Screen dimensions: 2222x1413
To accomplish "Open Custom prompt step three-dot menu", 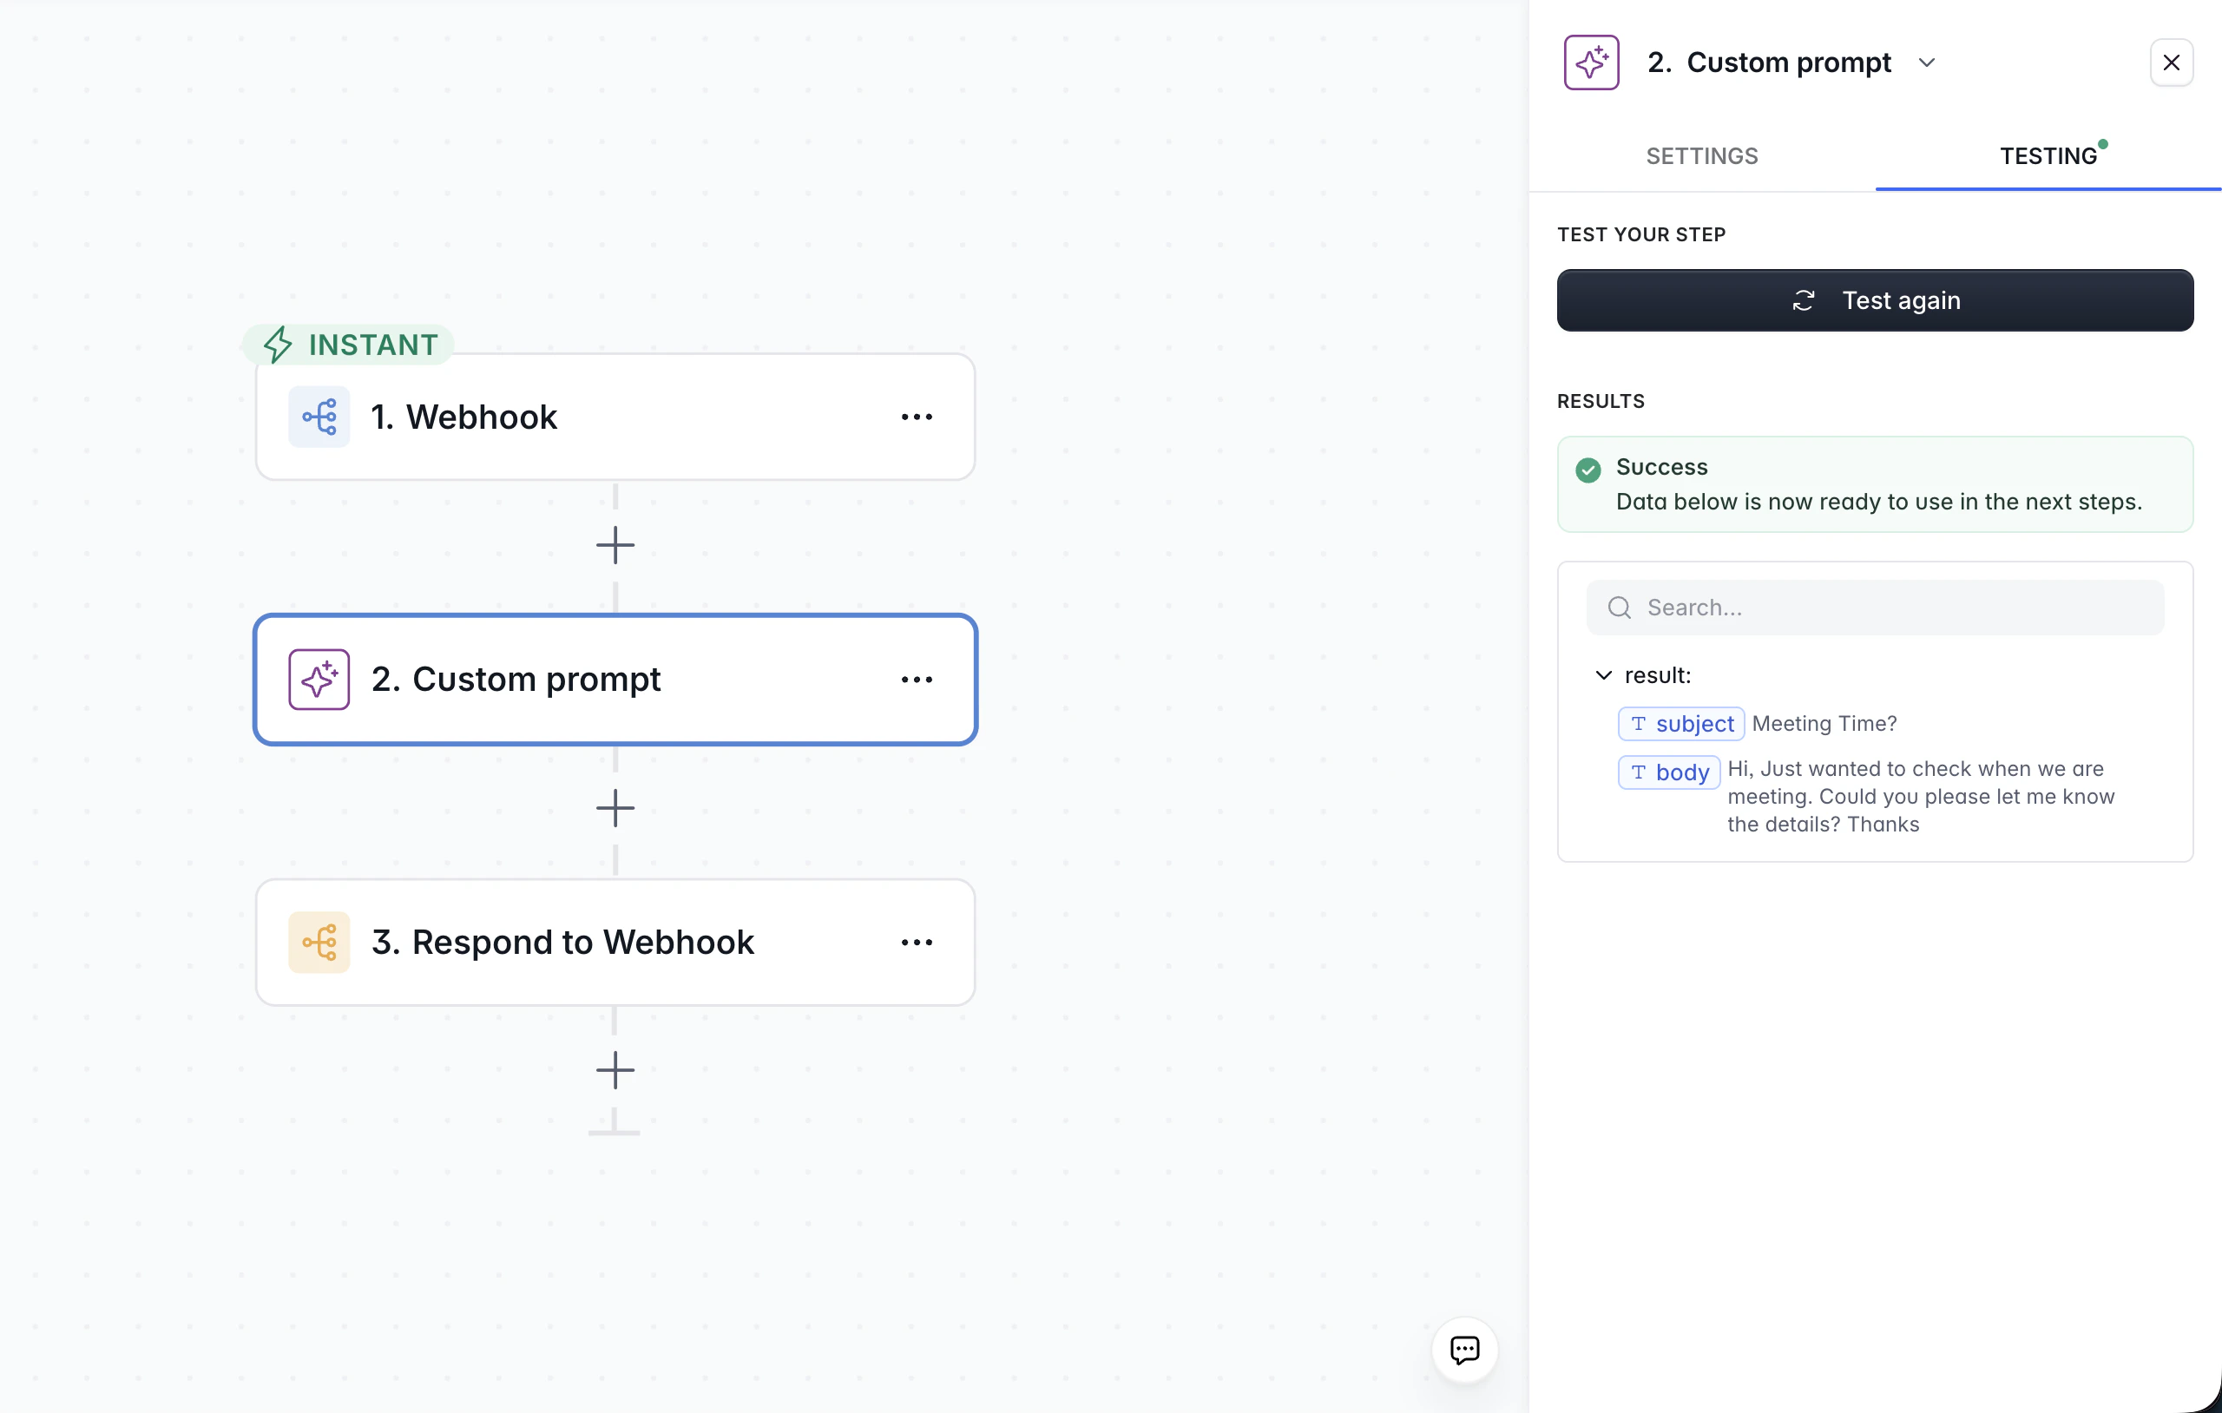I will (x=917, y=680).
